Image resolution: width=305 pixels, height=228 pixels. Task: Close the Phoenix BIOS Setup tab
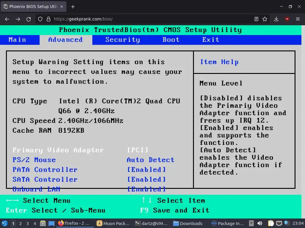61,7
